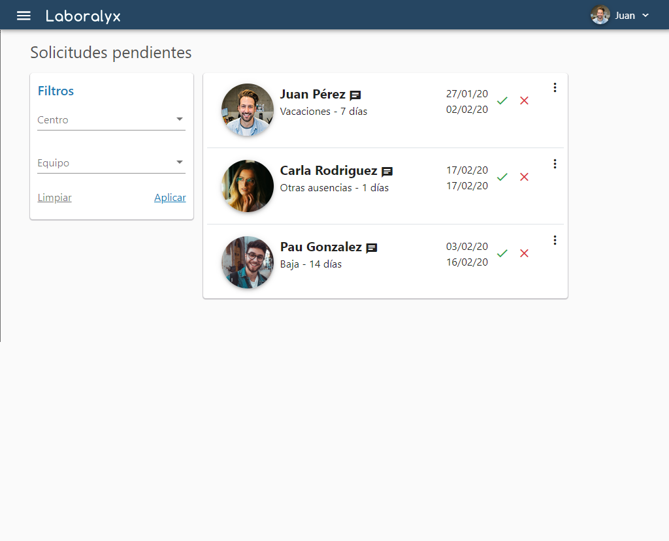Approve Juan Pérez's vacation request
Viewport: 669px width, 541px height.
(x=502, y=100)
